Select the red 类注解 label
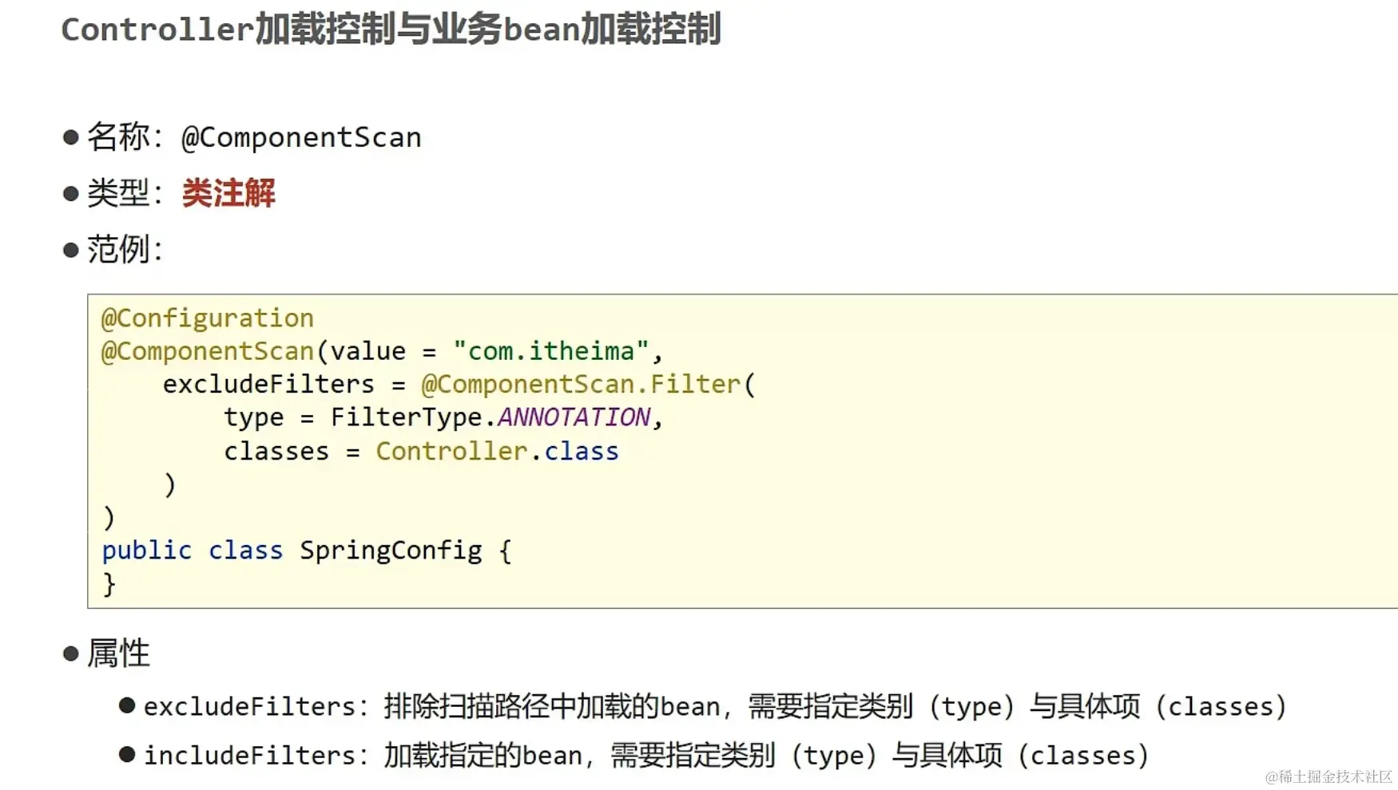The width and height of the screenshot is (1398, 790). [x=228, y=193]
